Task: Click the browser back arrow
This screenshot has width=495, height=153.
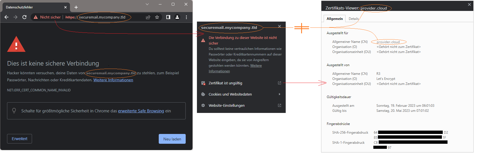Action: [6, 17]
